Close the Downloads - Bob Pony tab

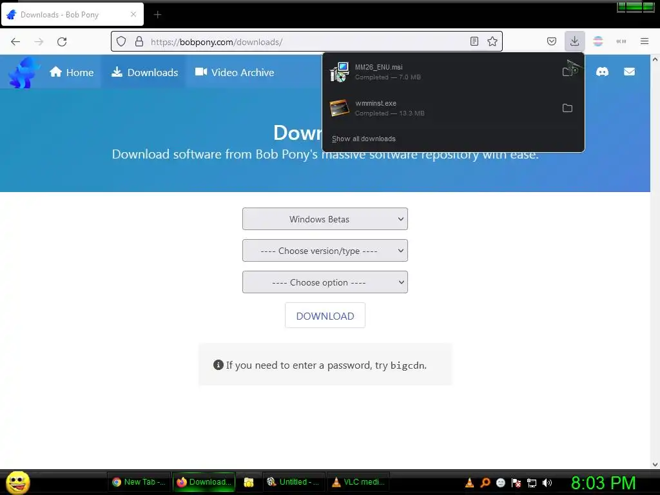pyautogui.click(x=133, y=14)
